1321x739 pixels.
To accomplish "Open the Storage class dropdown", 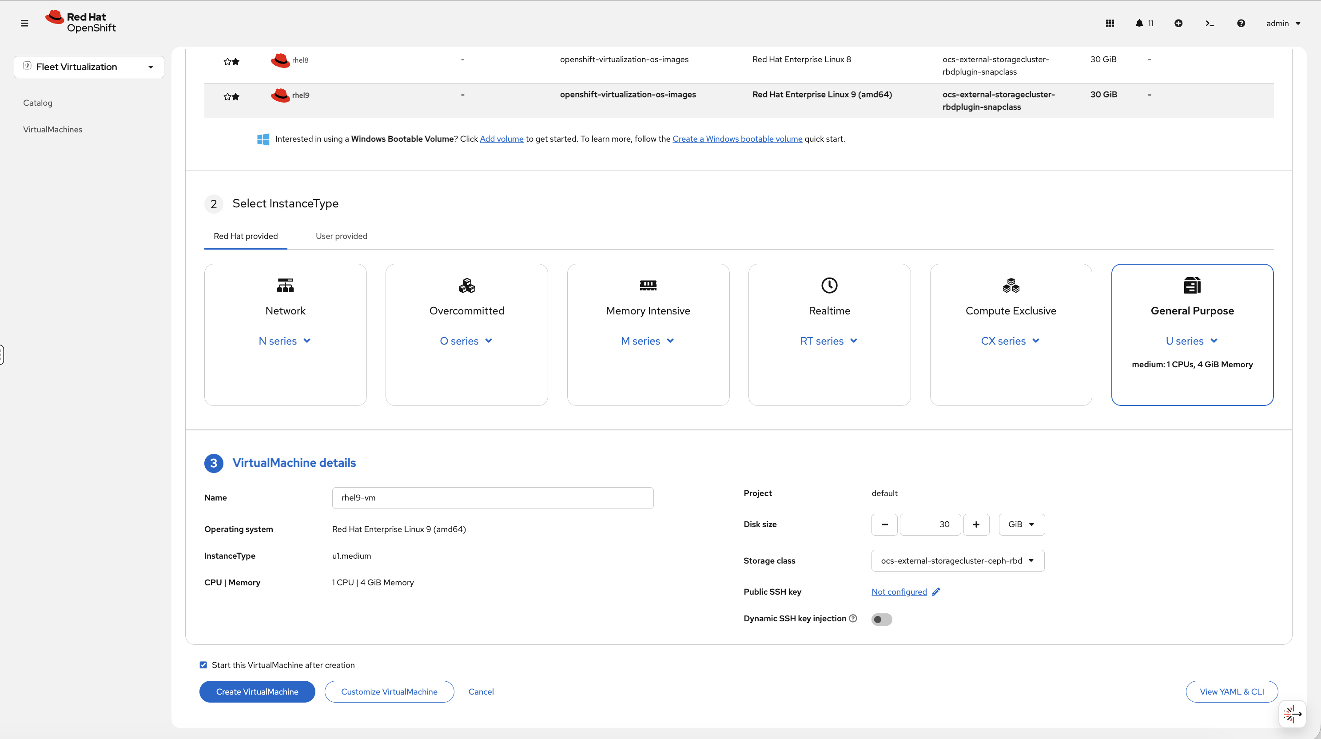I will pyautogui.click(x=957, y=560).
